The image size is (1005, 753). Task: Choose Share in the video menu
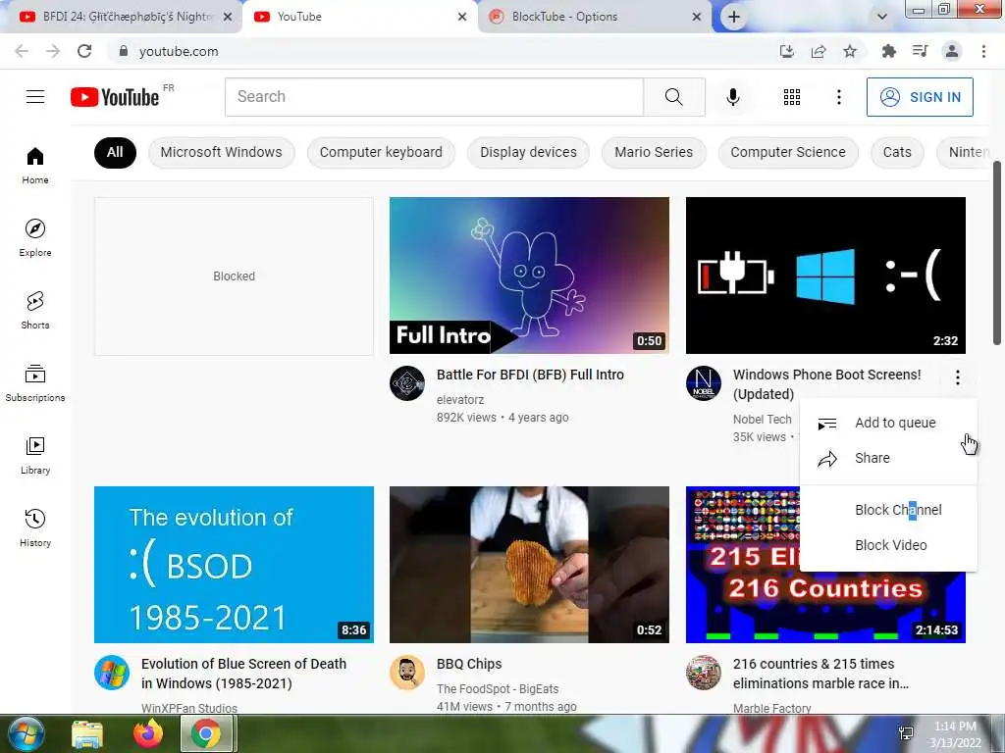[889, 458]
